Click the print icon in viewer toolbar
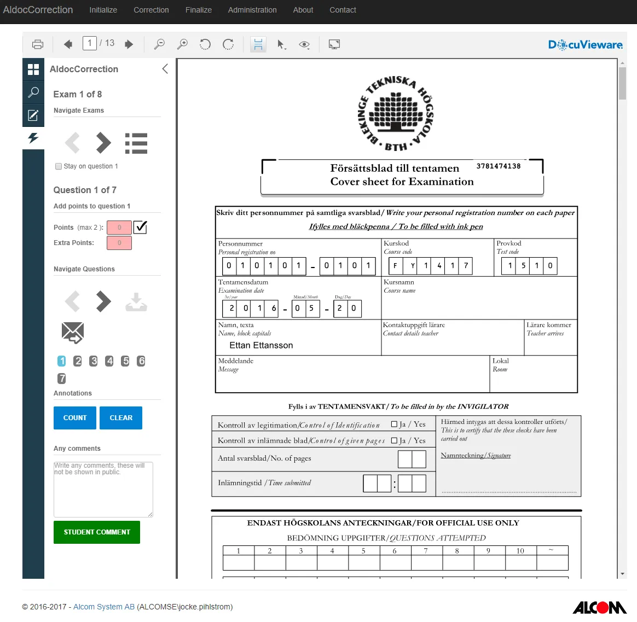The image size is (637, 622). pyautogui.click(x=38, y=44)
